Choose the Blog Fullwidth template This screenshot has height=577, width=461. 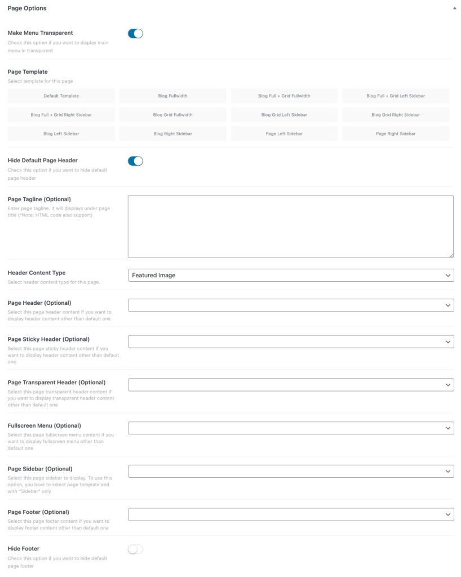point(172,96)
